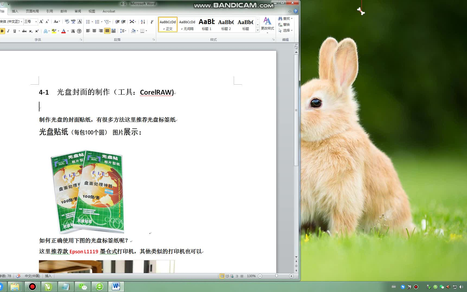Click the Character Border icon
The width and height of the screenshot is (467, 292).
79,22
